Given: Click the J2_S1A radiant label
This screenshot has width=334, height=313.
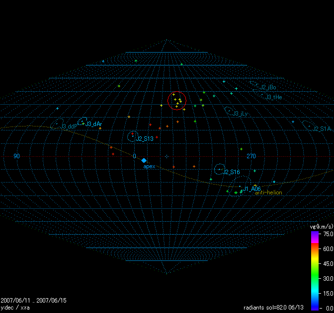Looking at the screenshot, I should coord(322,128).
